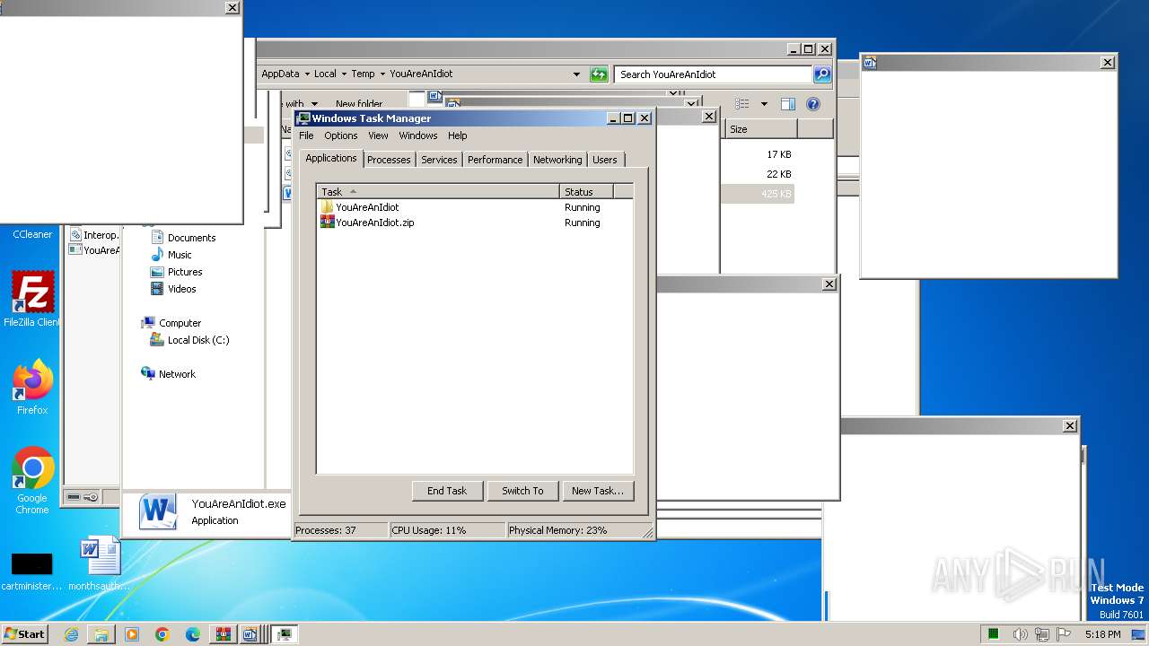
Task: Switch to the Services tab
Action: click(439, 160)
